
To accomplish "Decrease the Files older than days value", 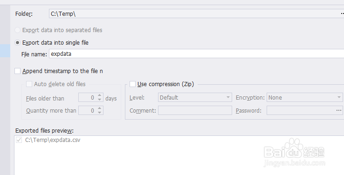I will (x=100, y=100).
